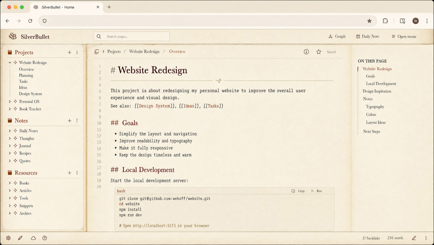
Task: Open a new browser tab
Action: [109, 7]
